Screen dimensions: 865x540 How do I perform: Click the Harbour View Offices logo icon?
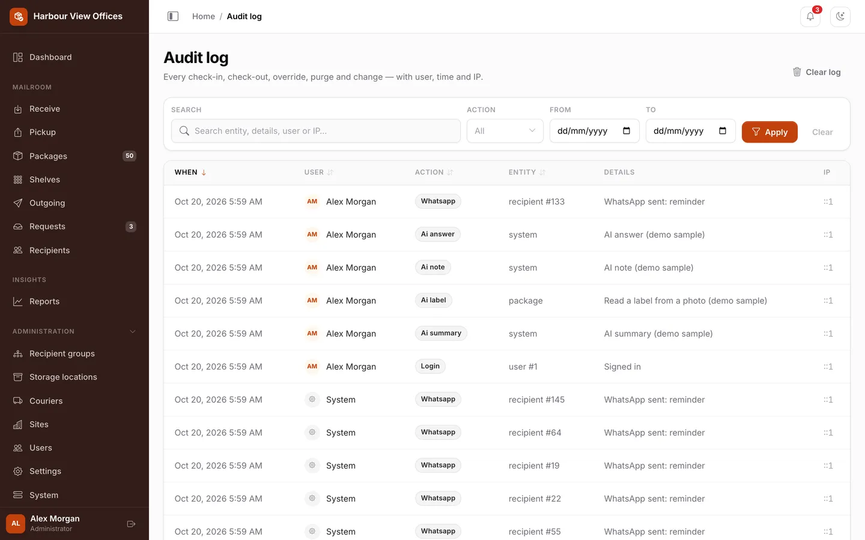19,16
